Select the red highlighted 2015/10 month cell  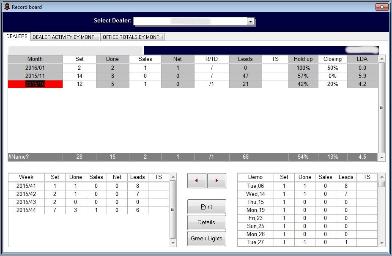[x=35, y=84]
